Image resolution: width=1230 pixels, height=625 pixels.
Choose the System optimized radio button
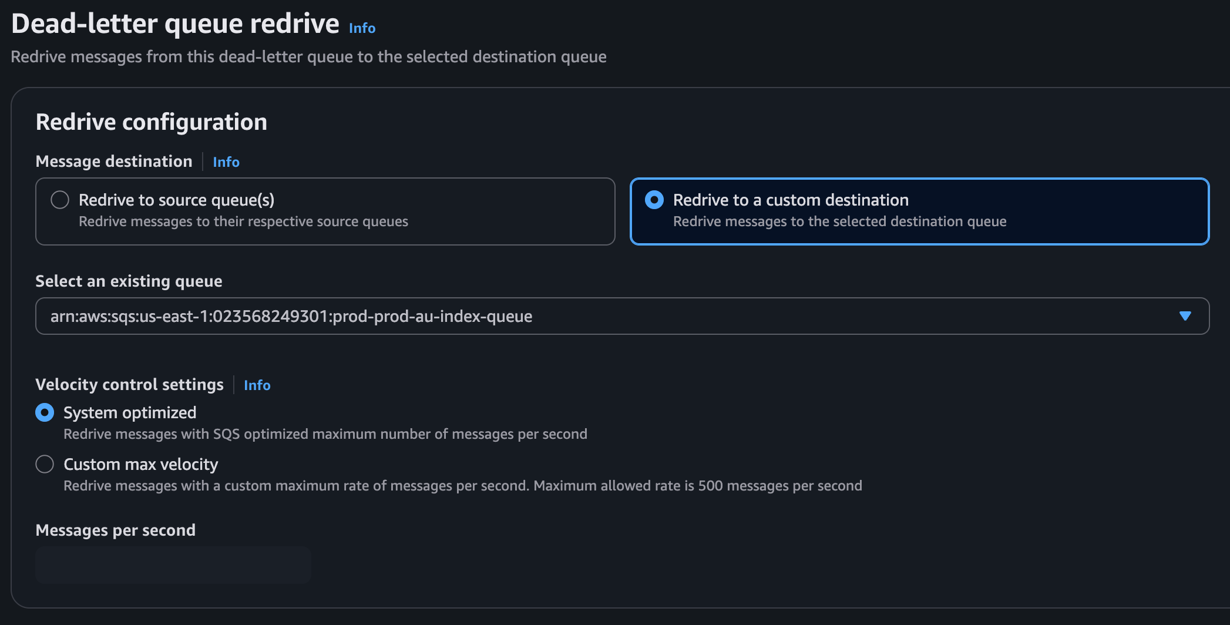coord(45,412)
